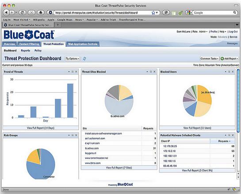
Task: Switch to Web Application Controls tab
Action: click(83, 44)
